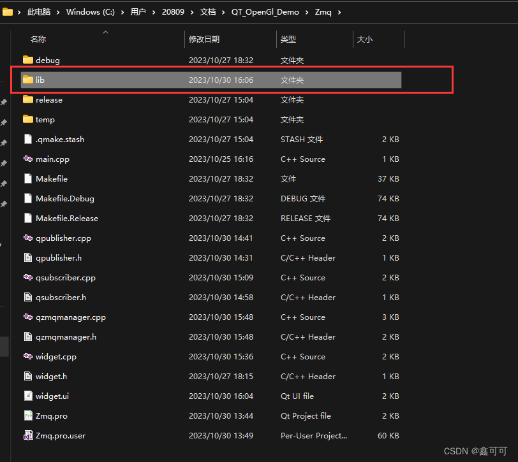This screenshot has width=518, height=462.
Task: Select the Zmq.pro.user file name
Action: pyautogui.click(x=61, y=436)
